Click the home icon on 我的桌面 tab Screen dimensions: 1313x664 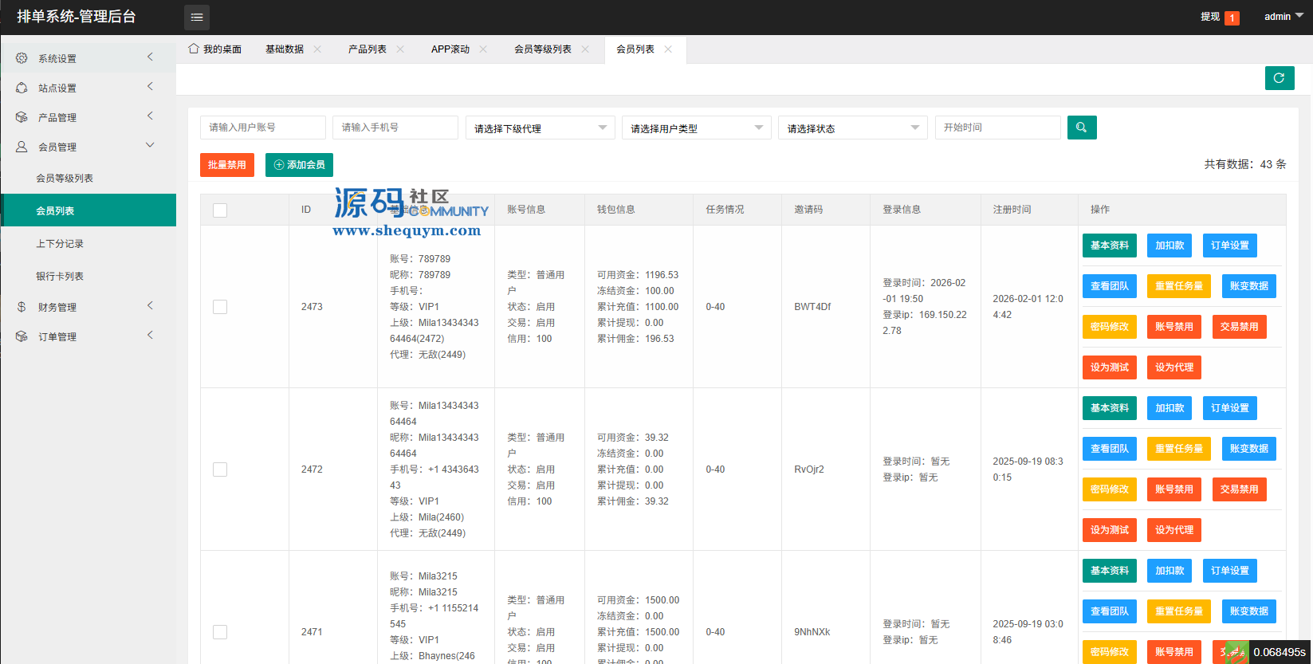pyautogui.click(x=194, y=49)
